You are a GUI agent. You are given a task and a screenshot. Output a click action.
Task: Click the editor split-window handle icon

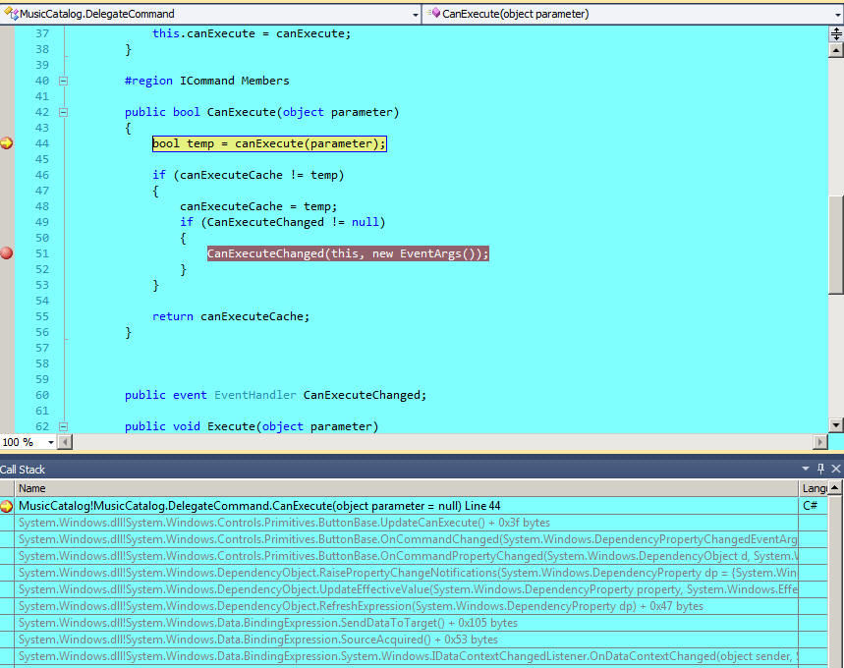[836, 34]
